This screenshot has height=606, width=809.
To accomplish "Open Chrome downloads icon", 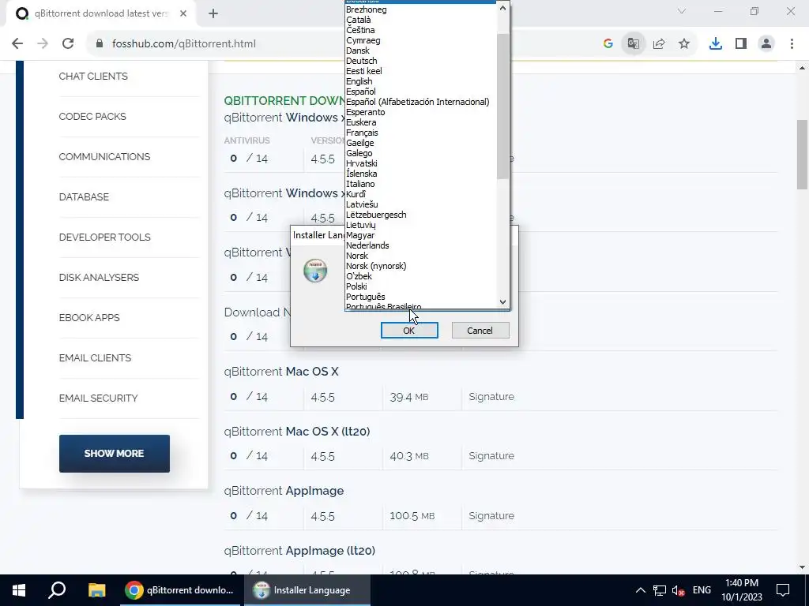I will [x=716, y=44].
